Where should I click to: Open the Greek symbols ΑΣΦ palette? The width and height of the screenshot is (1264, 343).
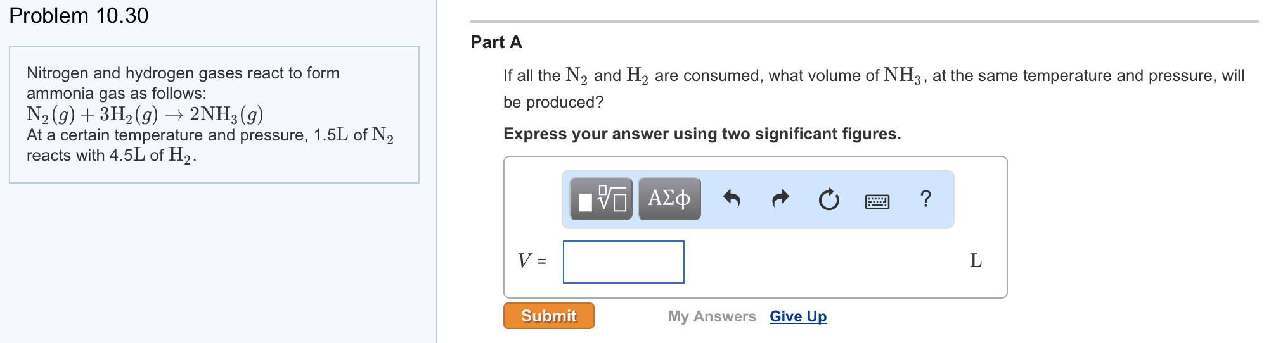(x=669, y=199)
